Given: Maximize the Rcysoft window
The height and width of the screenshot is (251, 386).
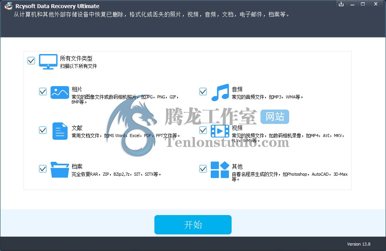Looking at the screenshot, I should point(363,4).
